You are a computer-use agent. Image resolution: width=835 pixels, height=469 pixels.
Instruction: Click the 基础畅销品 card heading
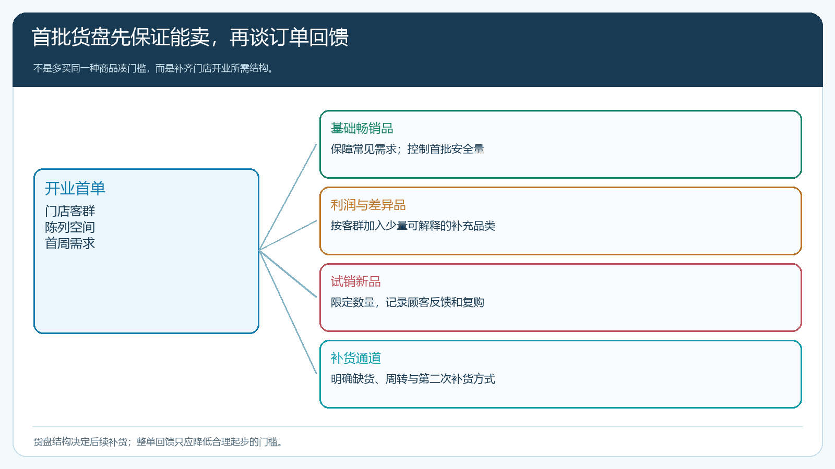[362, 128]
